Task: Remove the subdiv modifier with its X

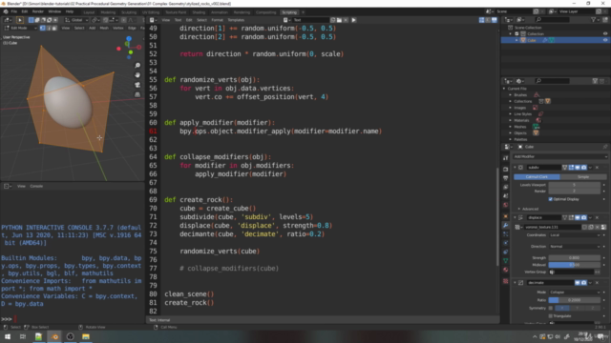Action: click(597, 168)
